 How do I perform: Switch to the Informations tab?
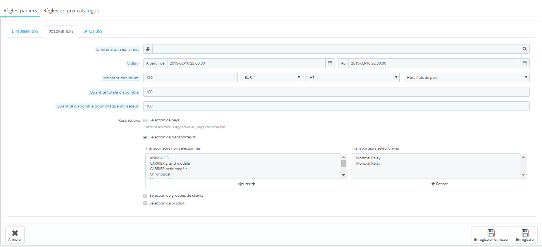point(25,31)
